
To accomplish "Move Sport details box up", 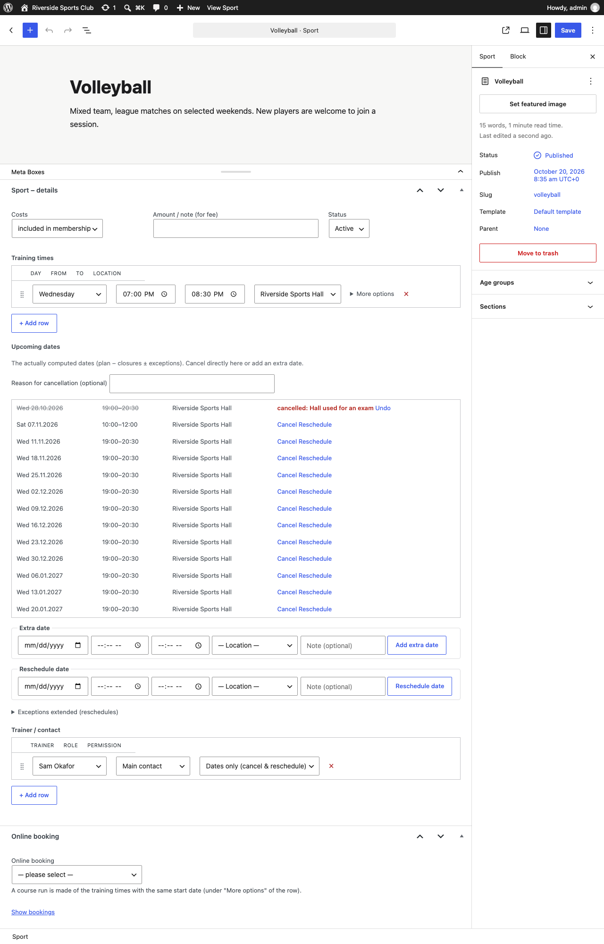I will (x=420, y=190).
